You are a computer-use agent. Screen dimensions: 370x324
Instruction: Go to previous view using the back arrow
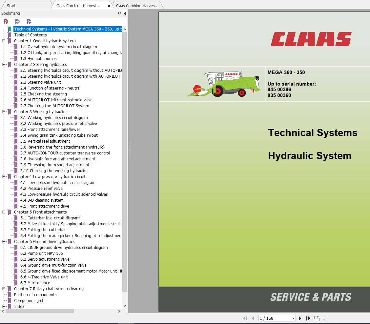[317, 318]
